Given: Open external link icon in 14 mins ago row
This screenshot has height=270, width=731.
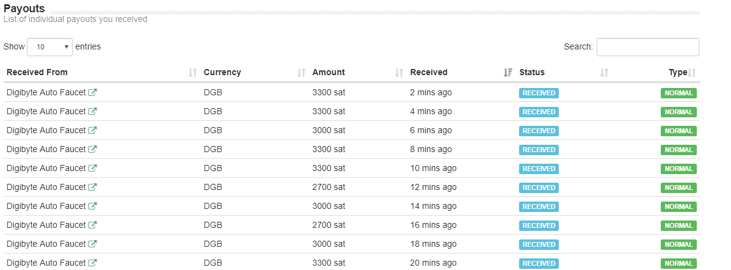Looking at the screenshot, I should pos(93,206).
